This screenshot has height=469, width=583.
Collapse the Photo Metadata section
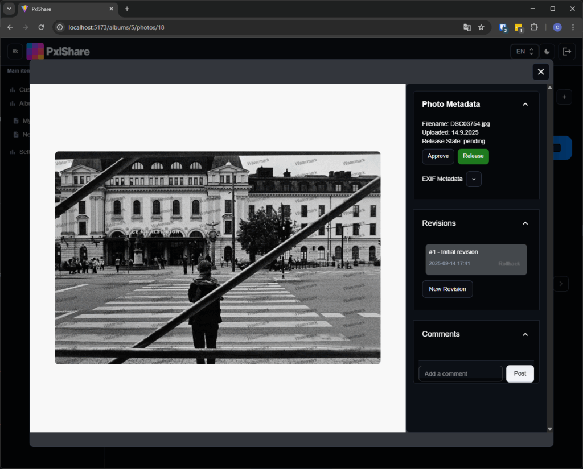click(525, 105)
